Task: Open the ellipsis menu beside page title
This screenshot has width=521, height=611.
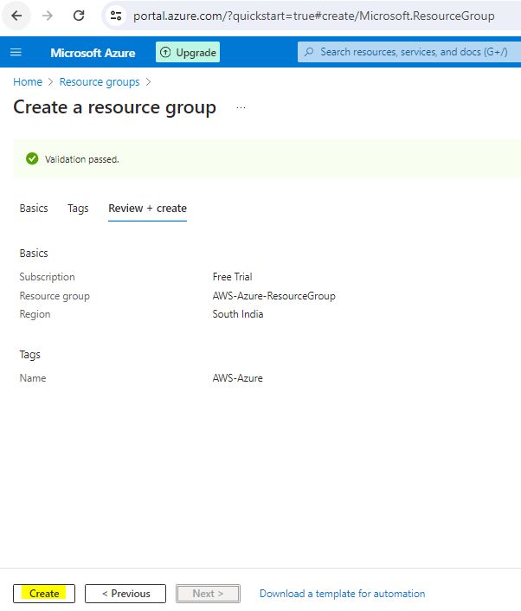Action: pyautogui.click(x=241, y=108)
